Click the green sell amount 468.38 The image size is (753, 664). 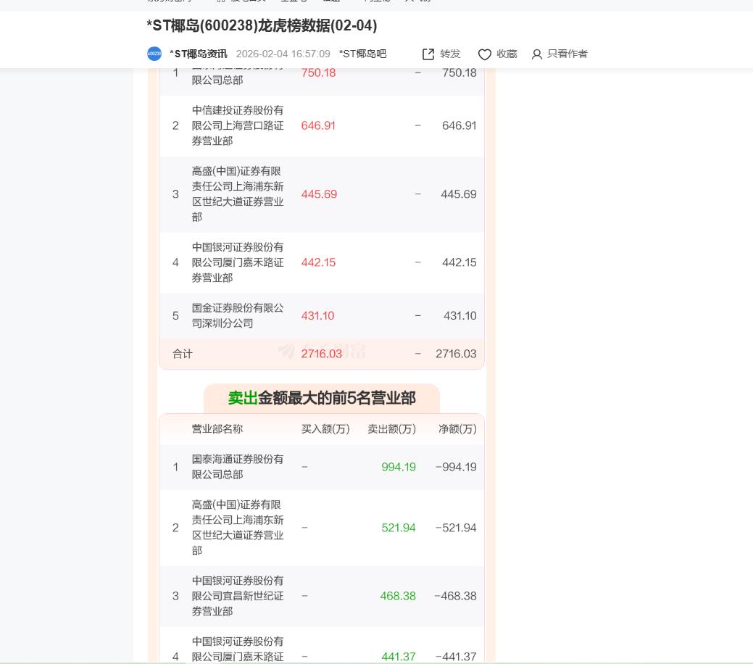tap(398, 596)
